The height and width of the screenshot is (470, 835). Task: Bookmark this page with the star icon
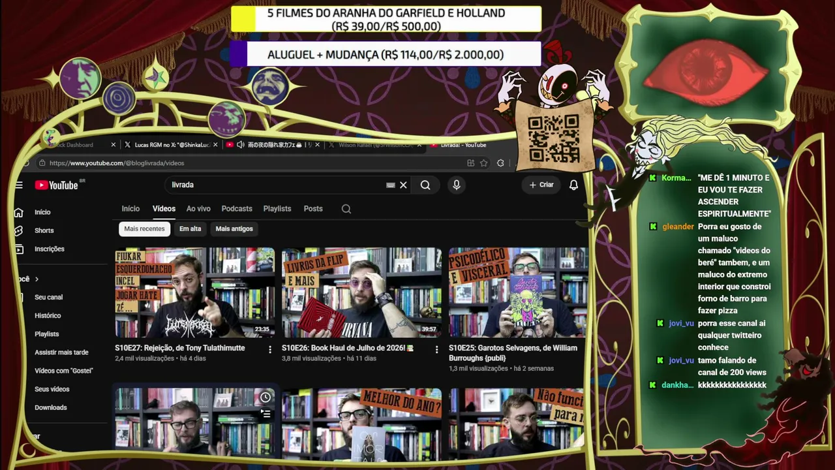tap(483, 163)
